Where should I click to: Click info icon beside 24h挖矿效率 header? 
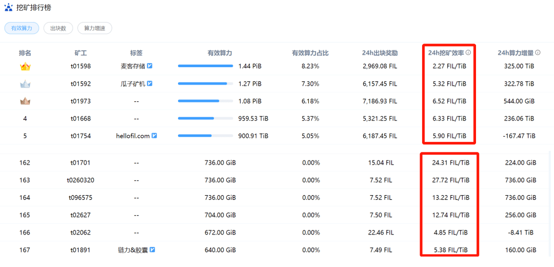(x=468, y=53)
